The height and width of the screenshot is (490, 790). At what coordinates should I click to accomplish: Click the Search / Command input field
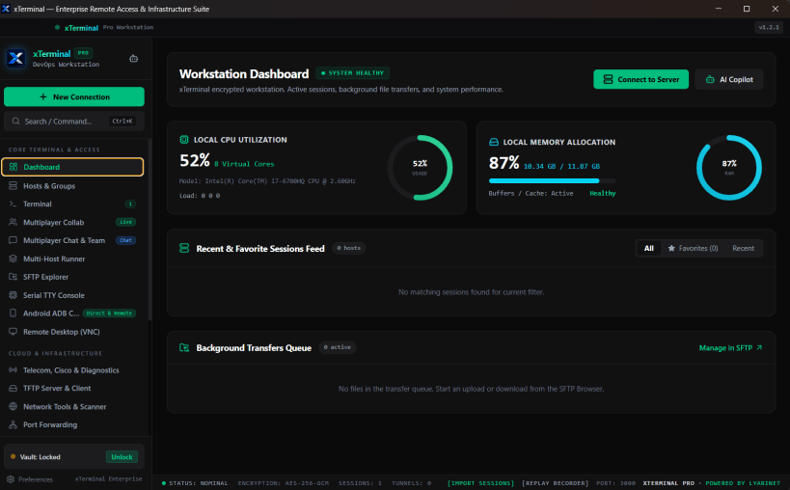coord(74,122)
